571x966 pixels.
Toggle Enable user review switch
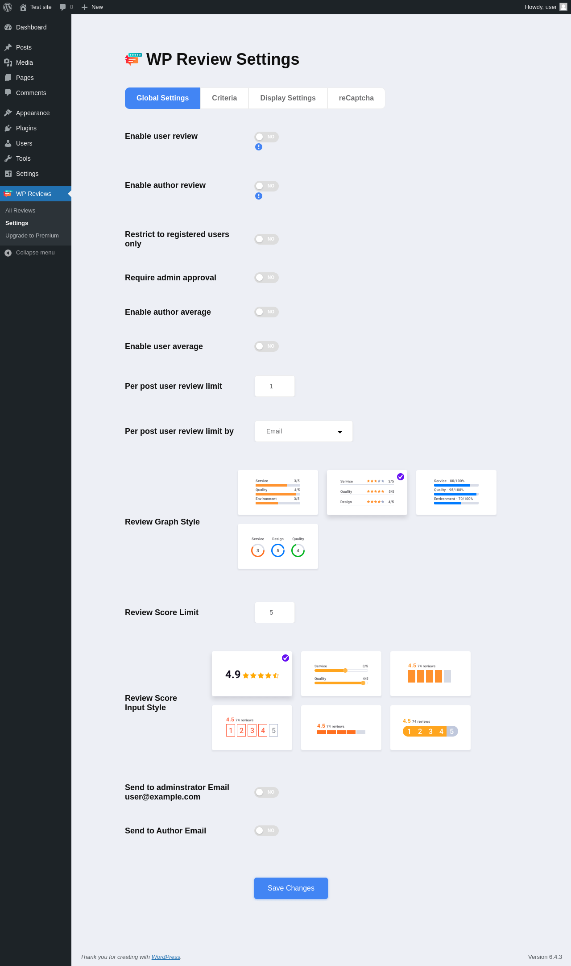(x=266, y=137)
